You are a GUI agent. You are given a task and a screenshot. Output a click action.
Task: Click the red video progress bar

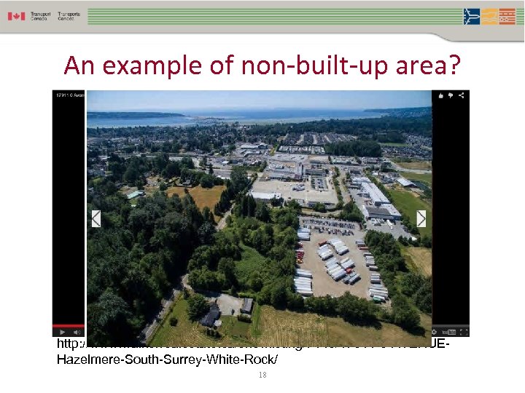pos(69,326)
